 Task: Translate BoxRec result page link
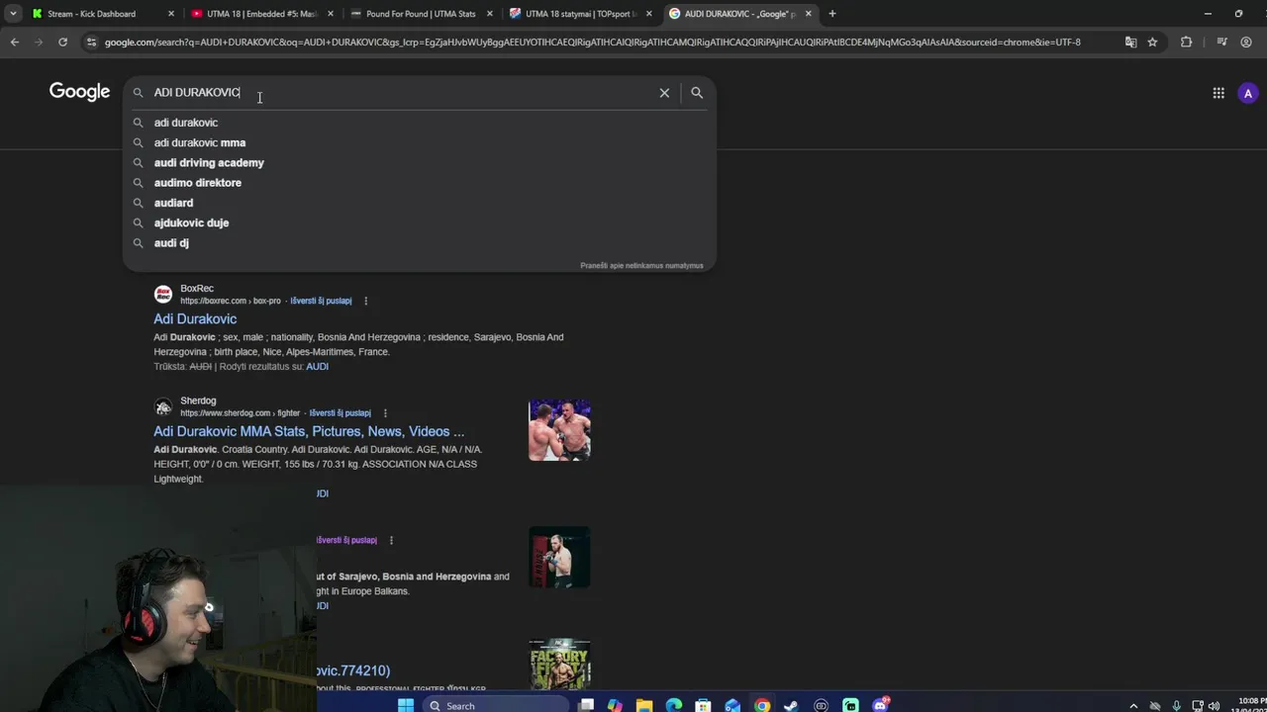pyautogui.click(x=321, y=301)
